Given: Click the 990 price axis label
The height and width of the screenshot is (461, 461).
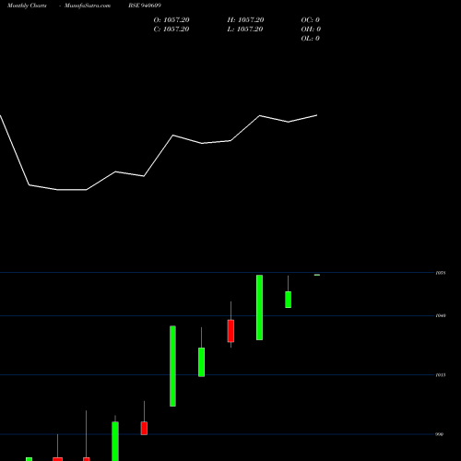Looking at the screenshot, I should 440,434.
